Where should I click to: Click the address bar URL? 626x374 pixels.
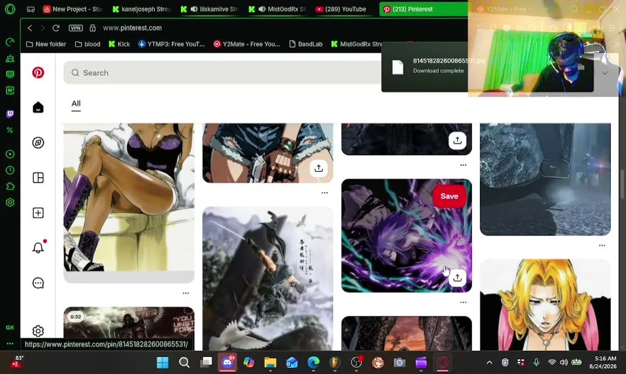132,28
